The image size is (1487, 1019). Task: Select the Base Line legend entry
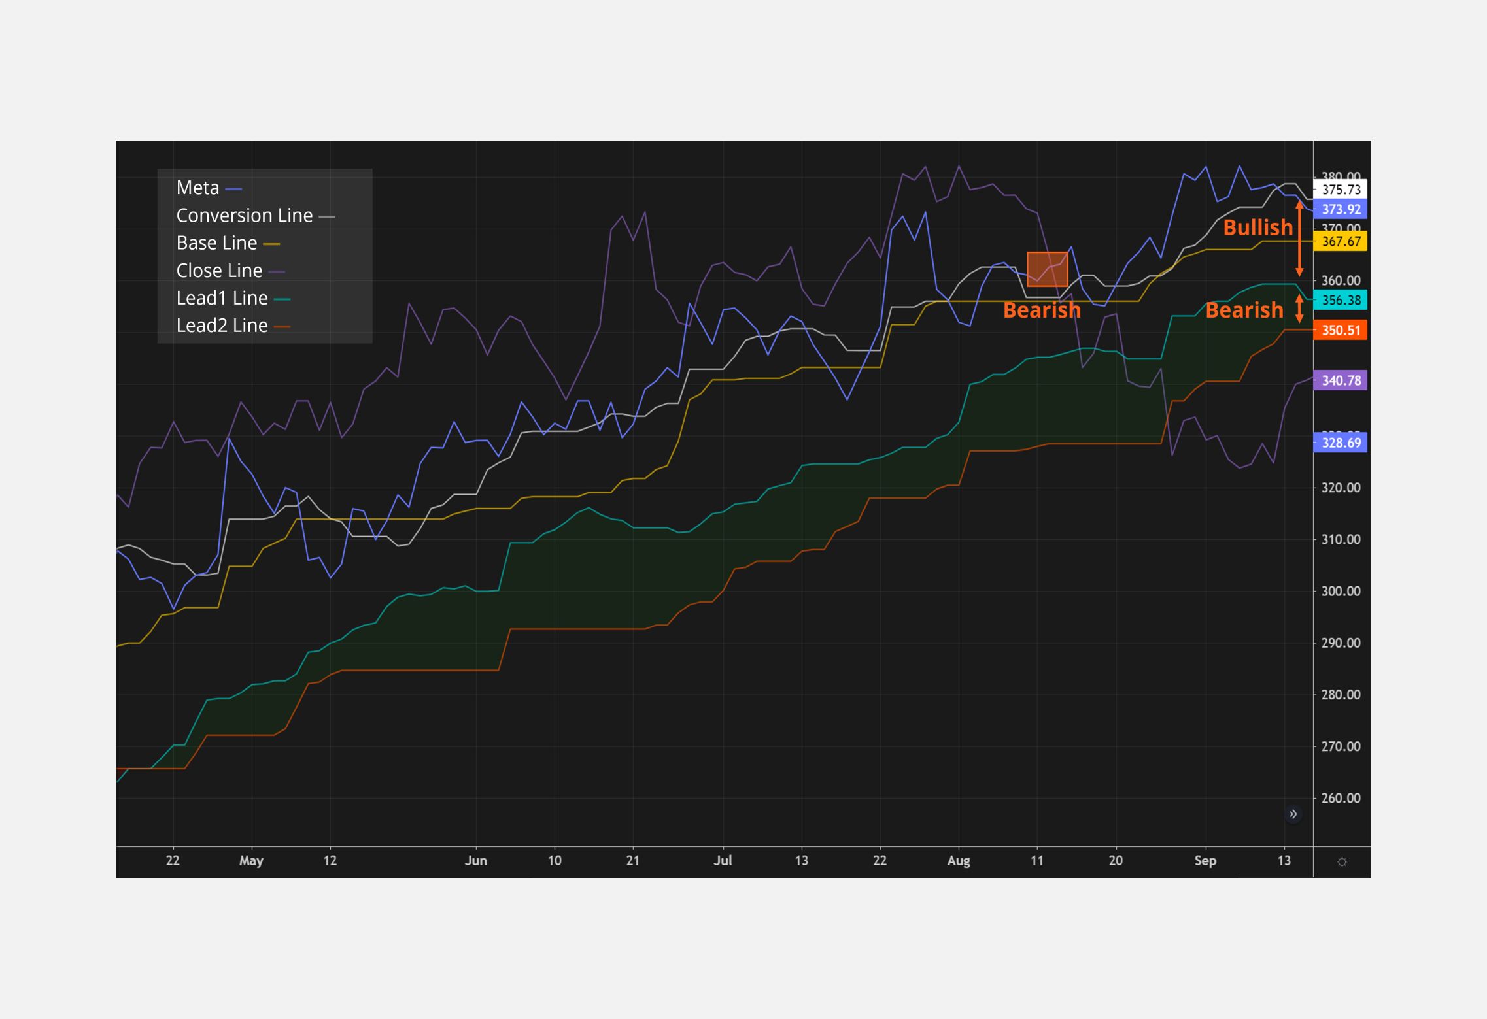point(217,243)
